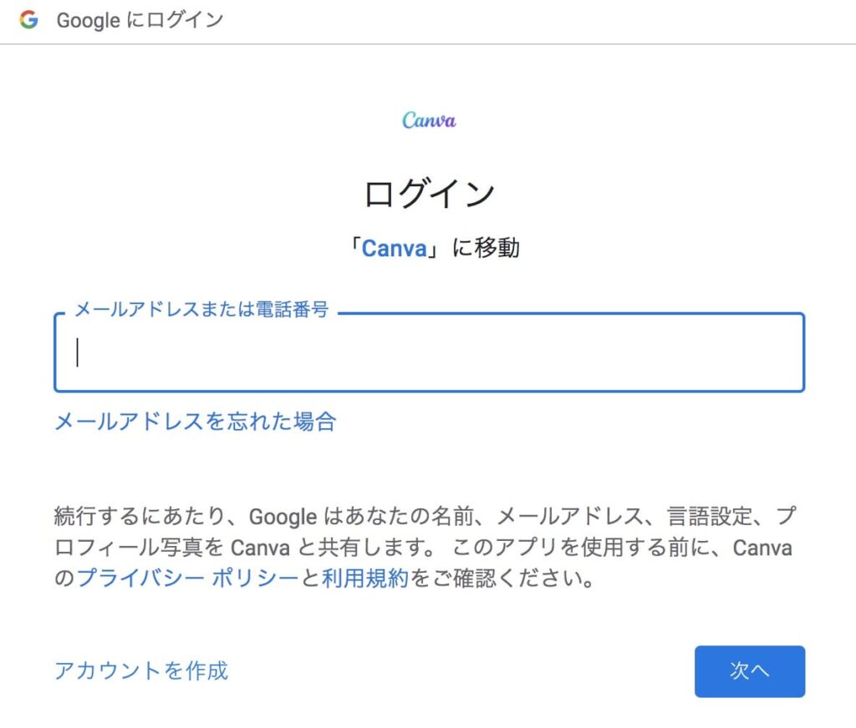The width and height of the screenshot is (856, 728).
Task: Open the メールアドレスを忘れた場合 link
Action: coord(195,422)
